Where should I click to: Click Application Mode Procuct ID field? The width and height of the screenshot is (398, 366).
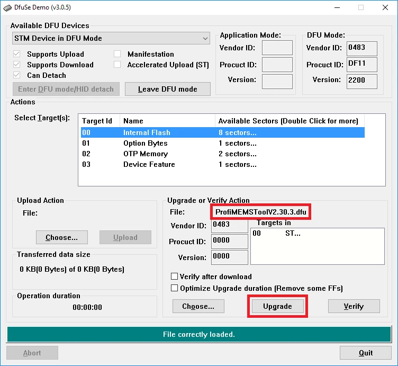[277, 65]
